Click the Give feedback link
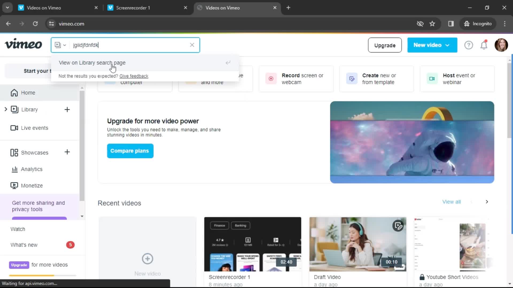The width and height of the screenshot is (513, 288). click(134, 76)
